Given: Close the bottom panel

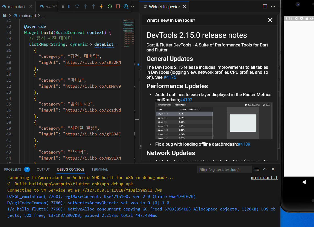Looking at the screenshot, I should click(273, 169).
